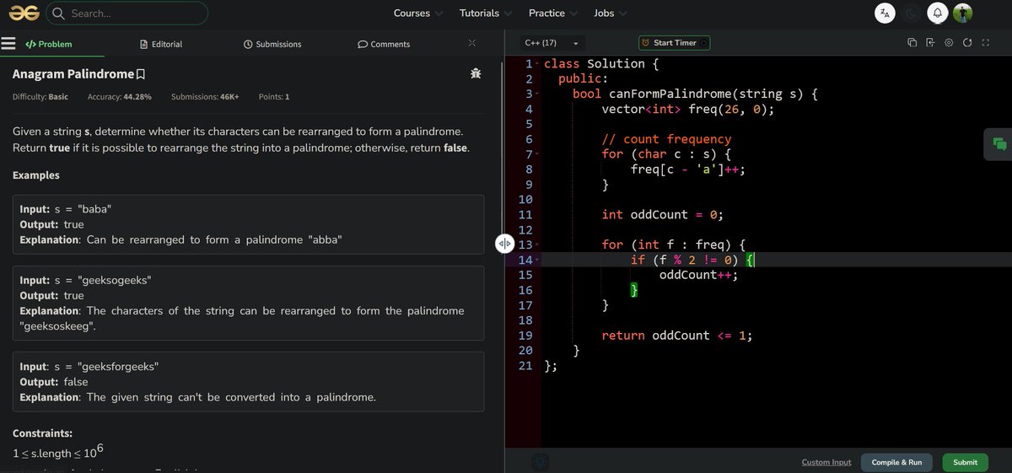Viewport: 1012px width, 473px height.
Task: Place cursor on // count frequency comment
Action: (666, 139)
